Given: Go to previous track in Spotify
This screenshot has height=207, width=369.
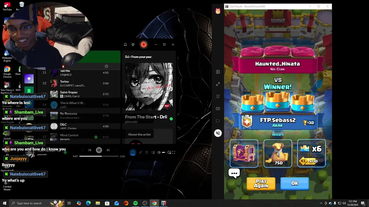Looking at the screenshot, I should tap(90, 150).
